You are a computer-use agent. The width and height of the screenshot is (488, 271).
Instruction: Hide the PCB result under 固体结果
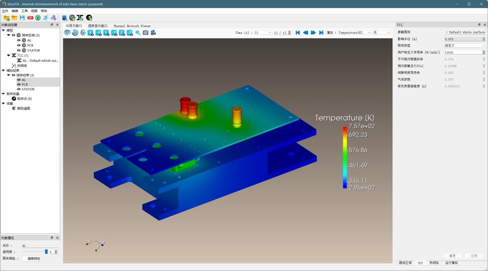pos(19,84)
